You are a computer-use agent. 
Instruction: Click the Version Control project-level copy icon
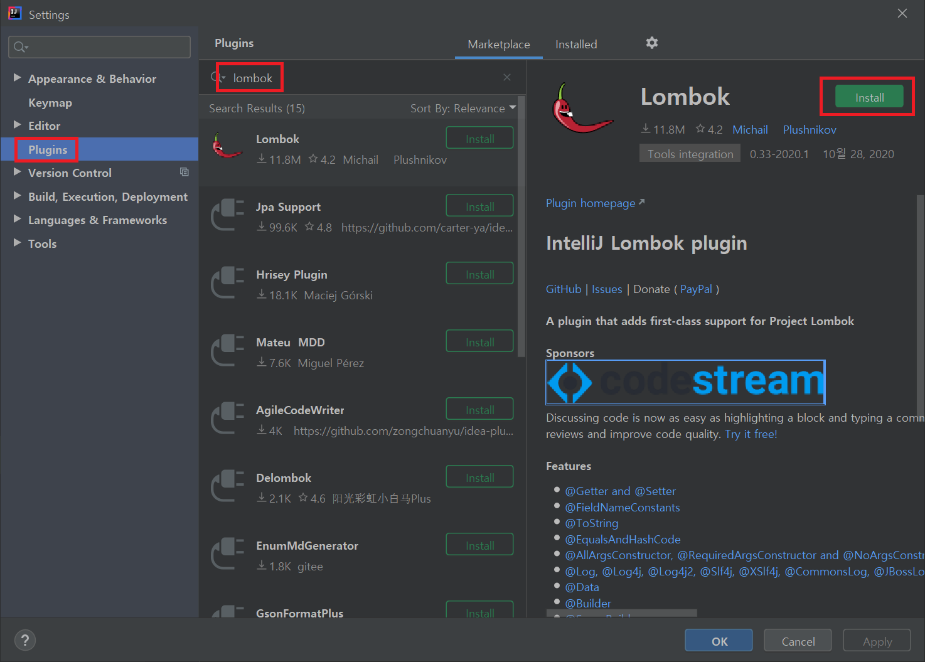click(184, 172)
